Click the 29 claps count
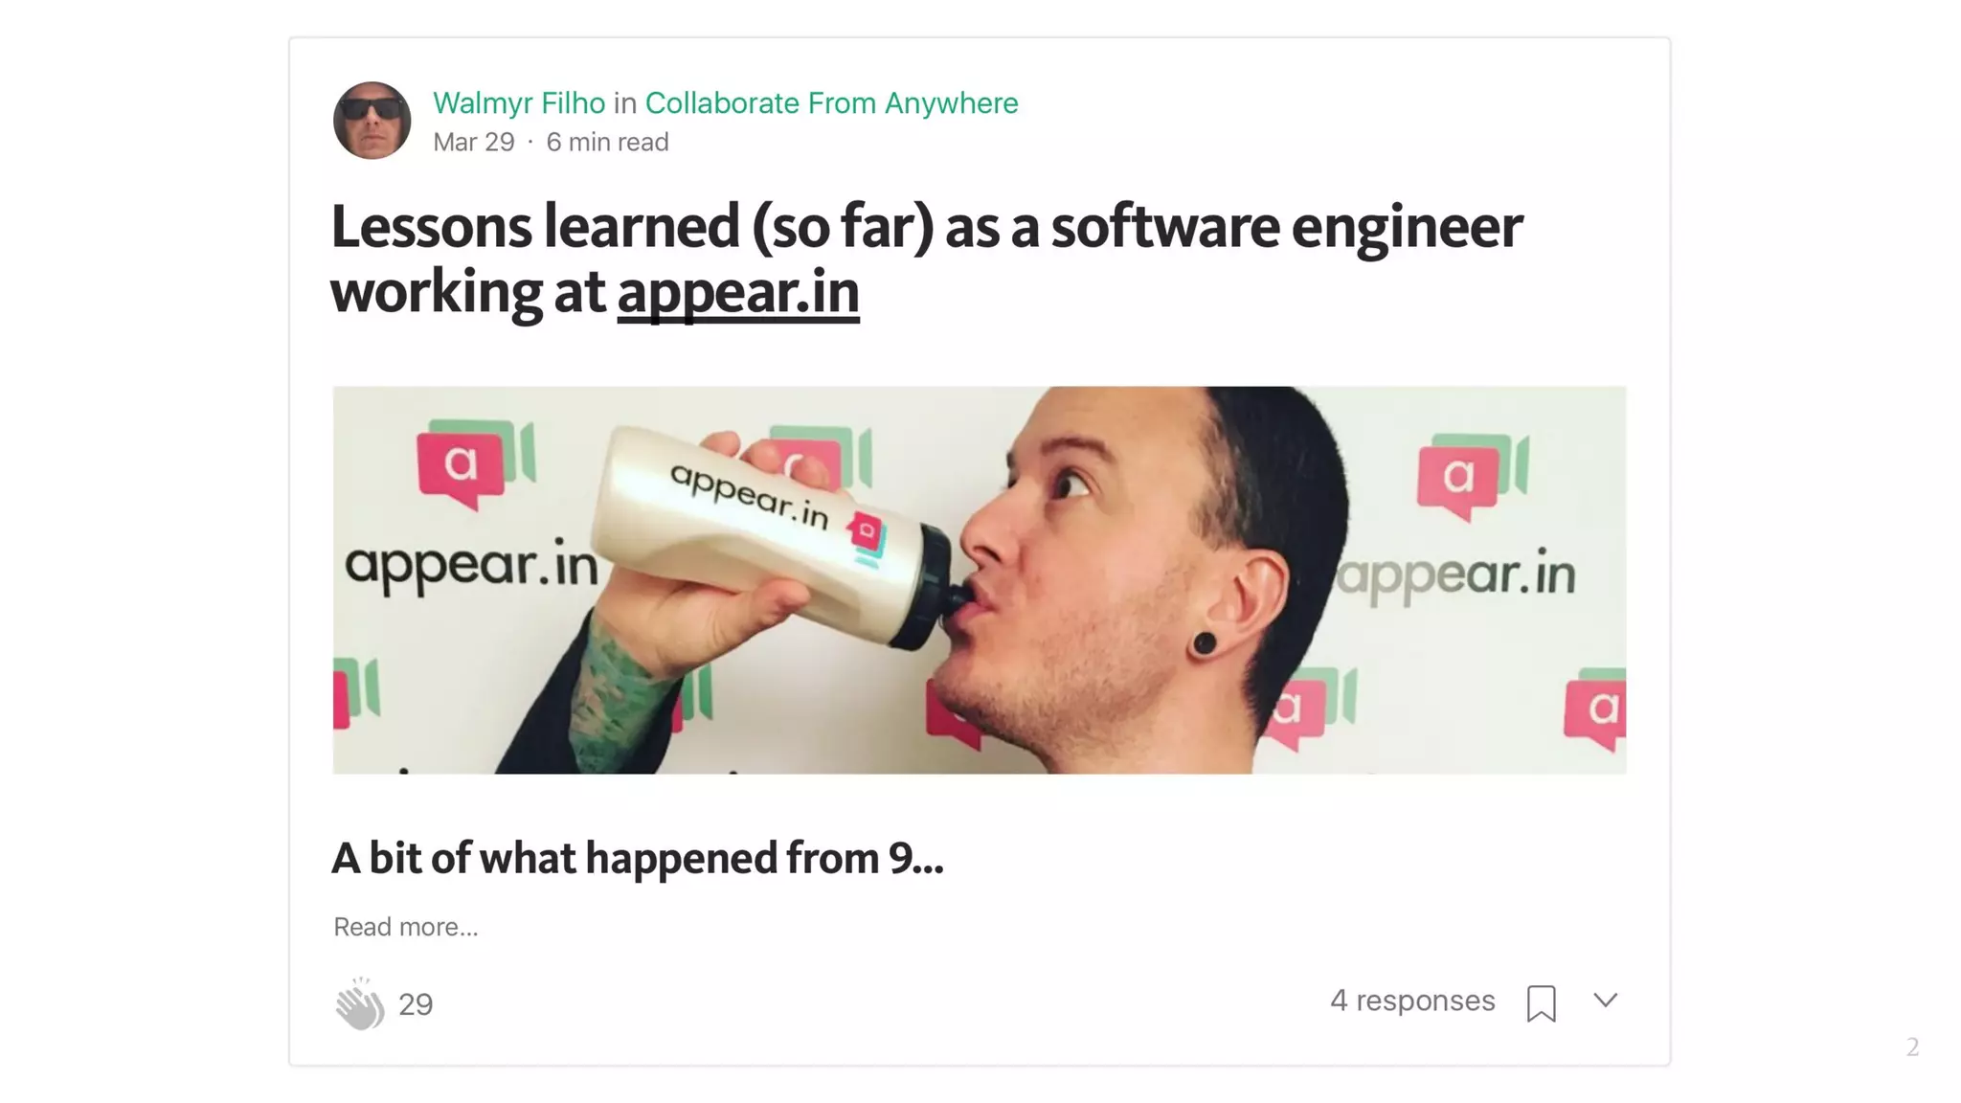Screen dimensions: 1961x1103 coord(416,1004)
